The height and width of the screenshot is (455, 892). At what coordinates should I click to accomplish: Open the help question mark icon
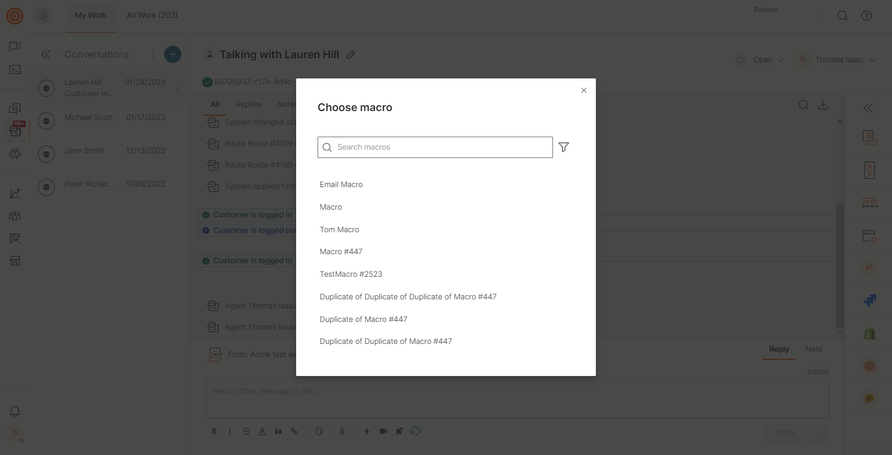(866, 16)
